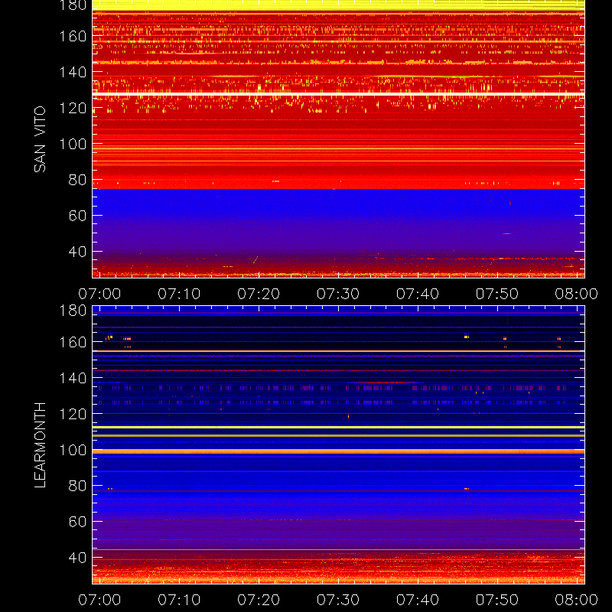Pick the 140 tick label on Learmonth axis

coord(73,378)
